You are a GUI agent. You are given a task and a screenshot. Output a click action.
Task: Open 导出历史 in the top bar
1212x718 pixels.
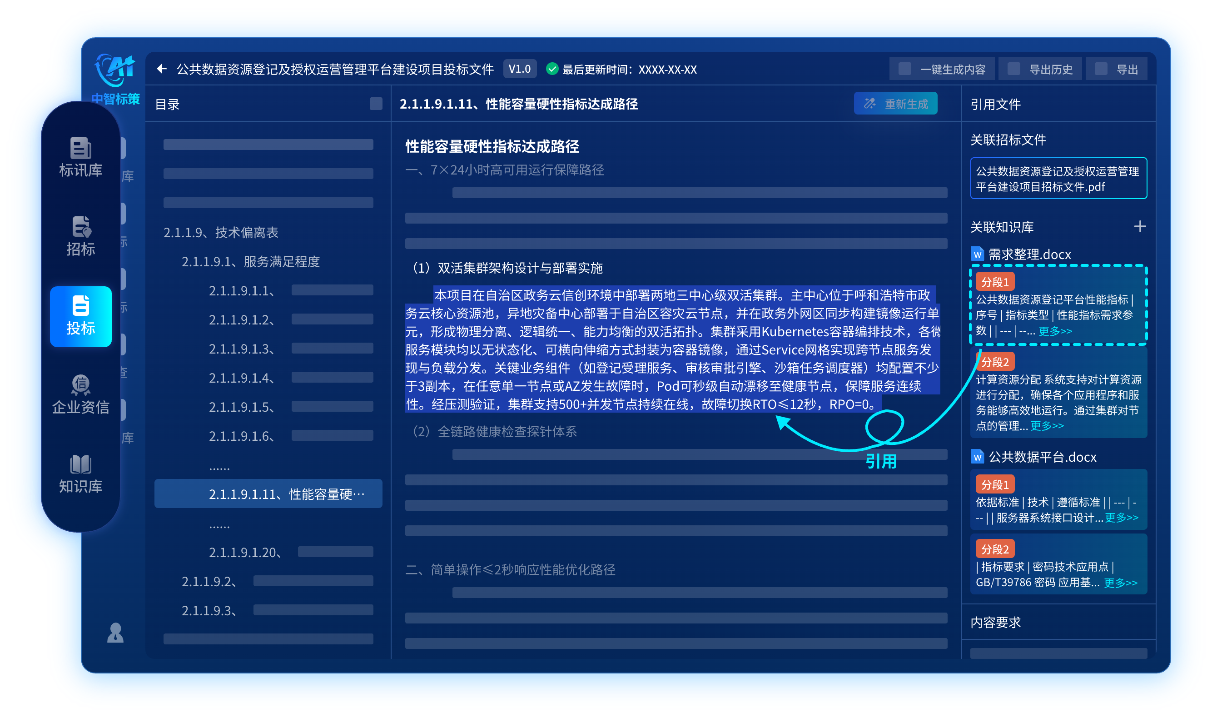(x=1040, y=69)
